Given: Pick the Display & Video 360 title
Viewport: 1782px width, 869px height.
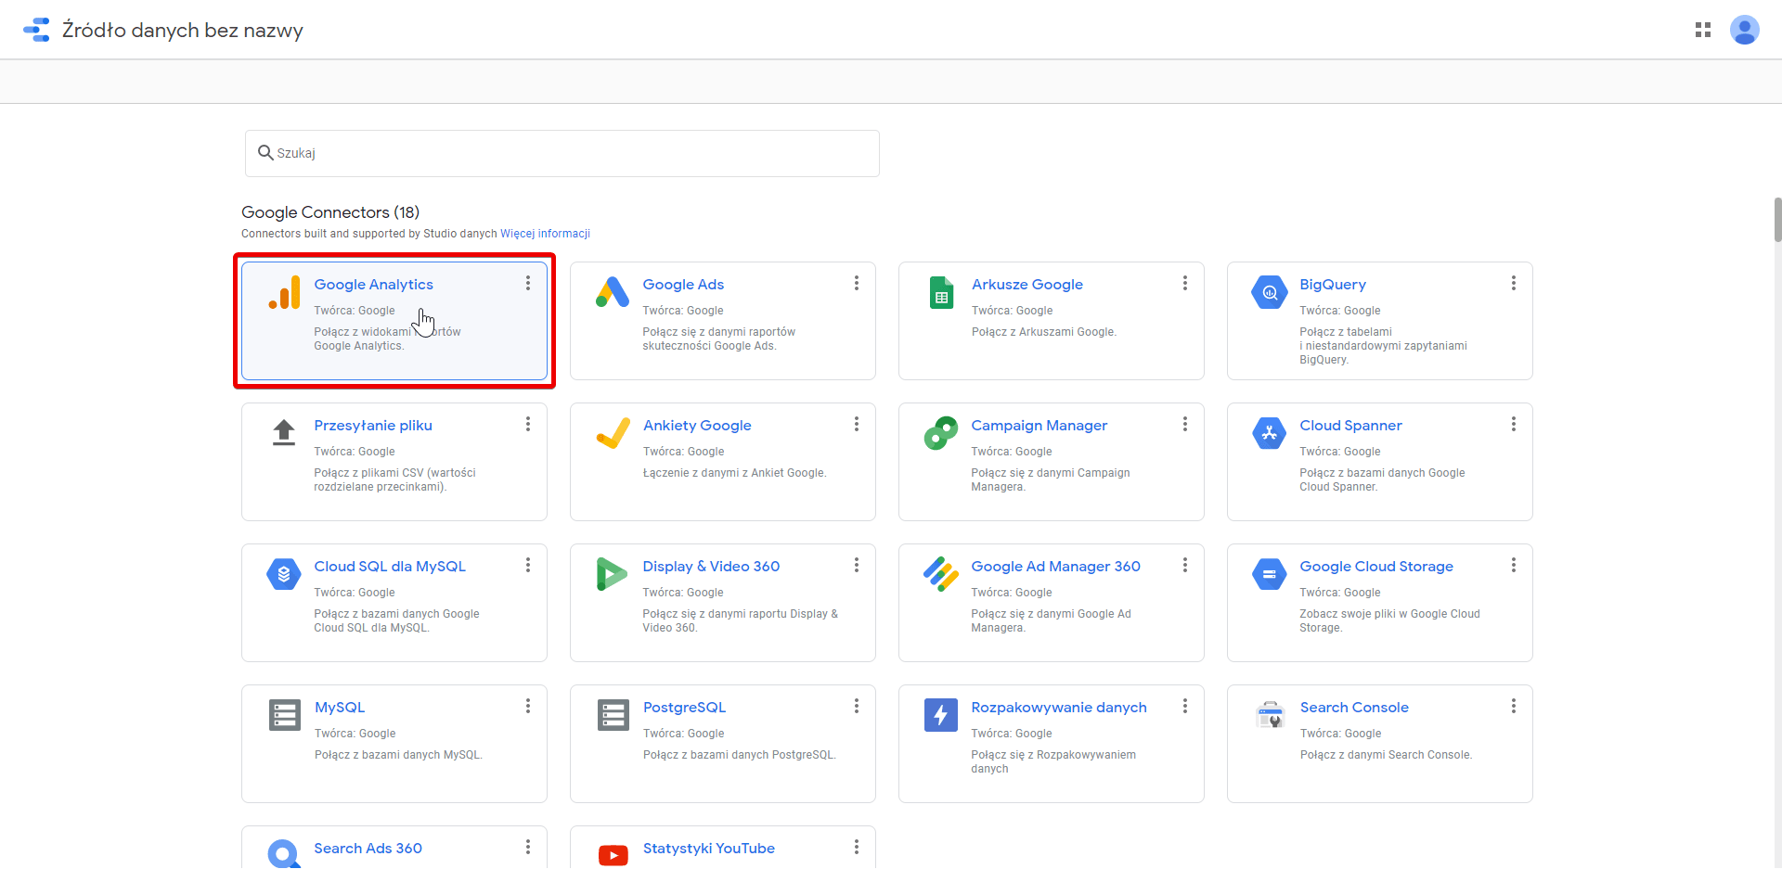Looking at the screenshot, I should [x=711, y=567].
